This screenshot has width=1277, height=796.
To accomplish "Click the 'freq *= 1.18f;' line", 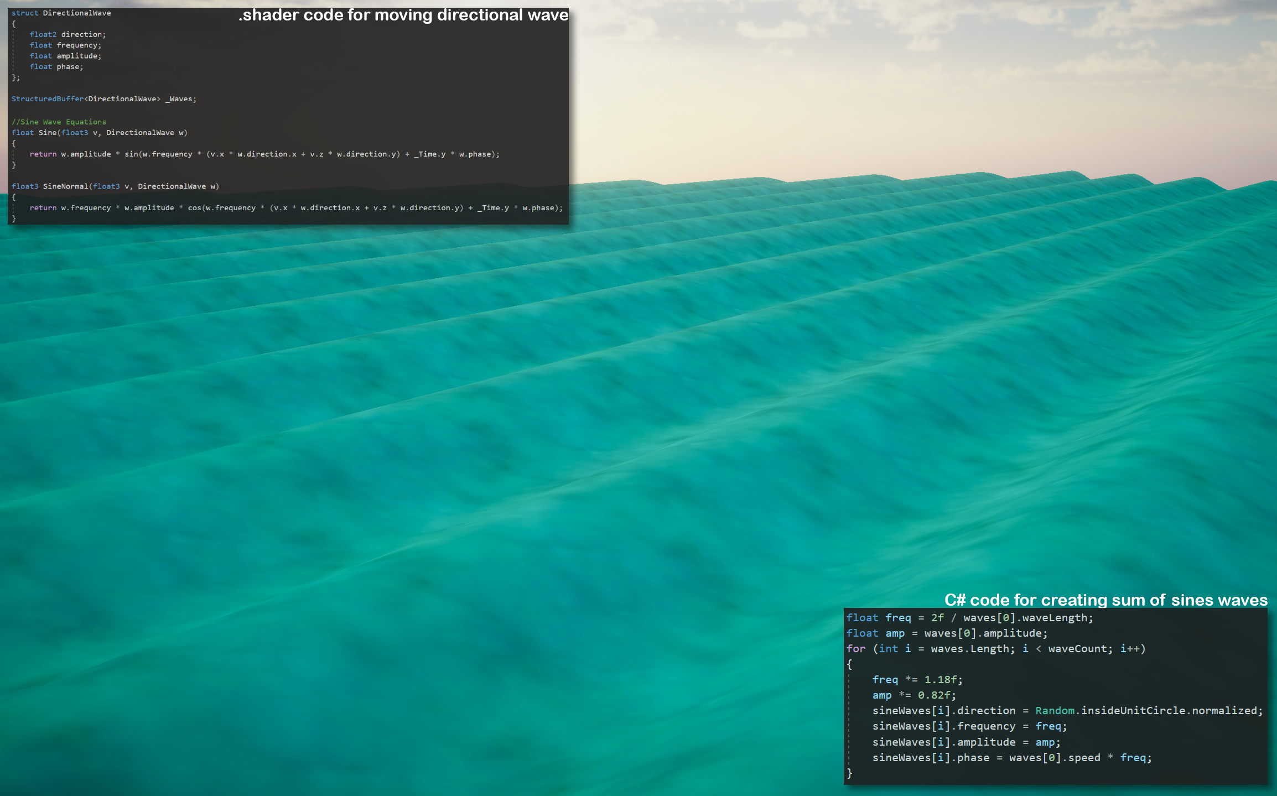I will pyautogui.click(x=917, y=680).
